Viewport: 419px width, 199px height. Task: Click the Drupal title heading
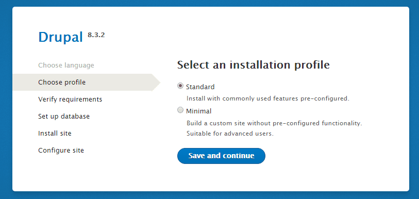click(61, 37)
